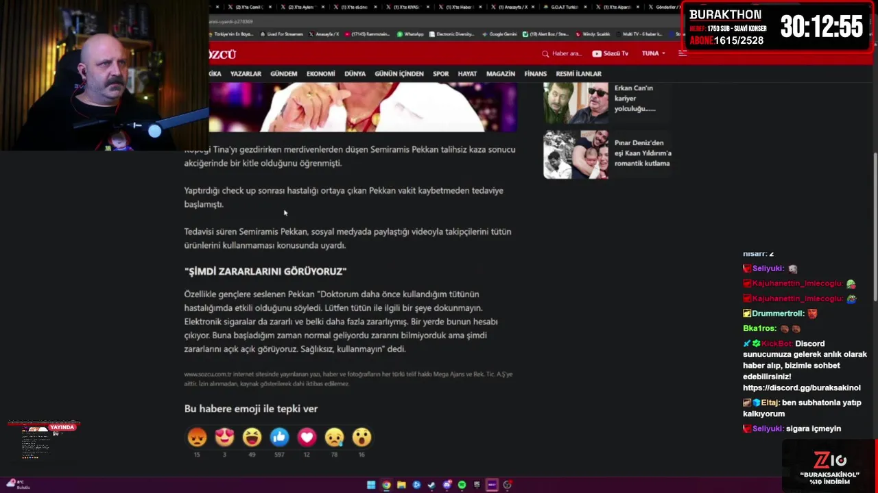React with the heart-eyes emoji
878x493 pixels.
(224, 437)
